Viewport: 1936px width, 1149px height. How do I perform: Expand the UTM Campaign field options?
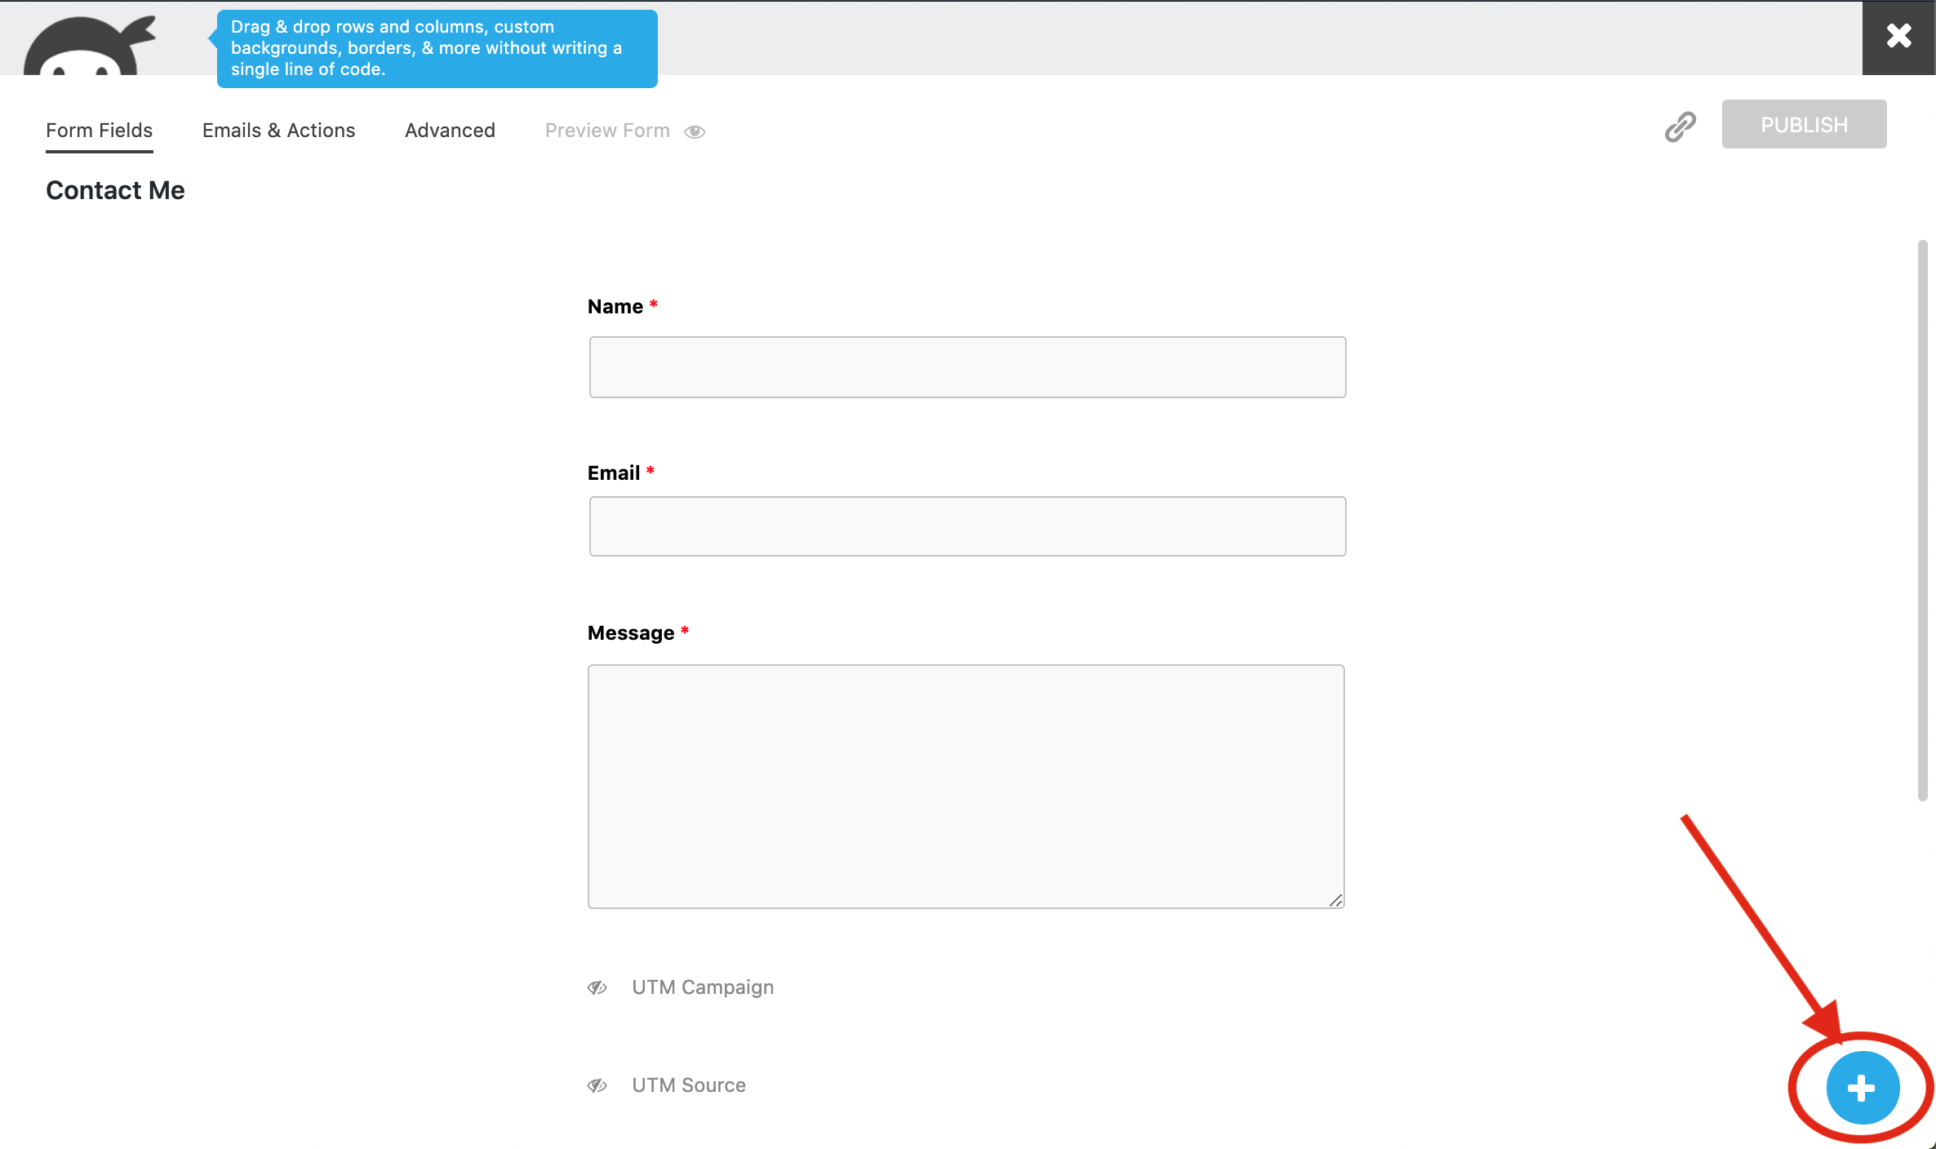coord(702,985)
